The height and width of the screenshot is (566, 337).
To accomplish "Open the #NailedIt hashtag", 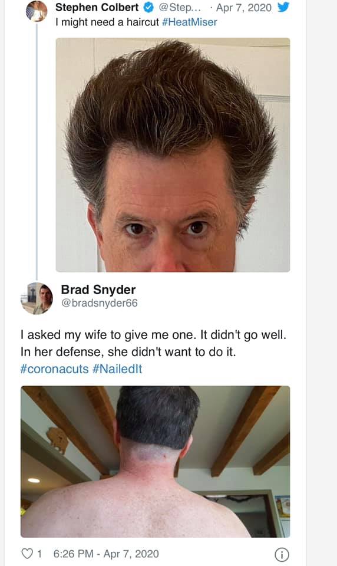I will click(x=117, y=369).
